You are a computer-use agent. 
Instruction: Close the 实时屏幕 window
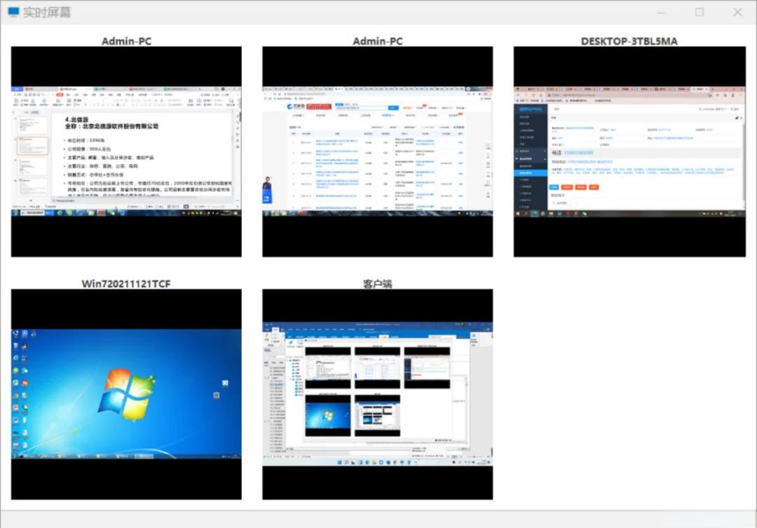(737, 12)
